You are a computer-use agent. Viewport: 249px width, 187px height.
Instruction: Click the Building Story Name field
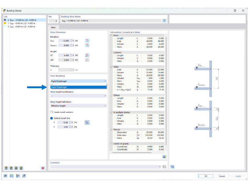click(x=111, y=21)
